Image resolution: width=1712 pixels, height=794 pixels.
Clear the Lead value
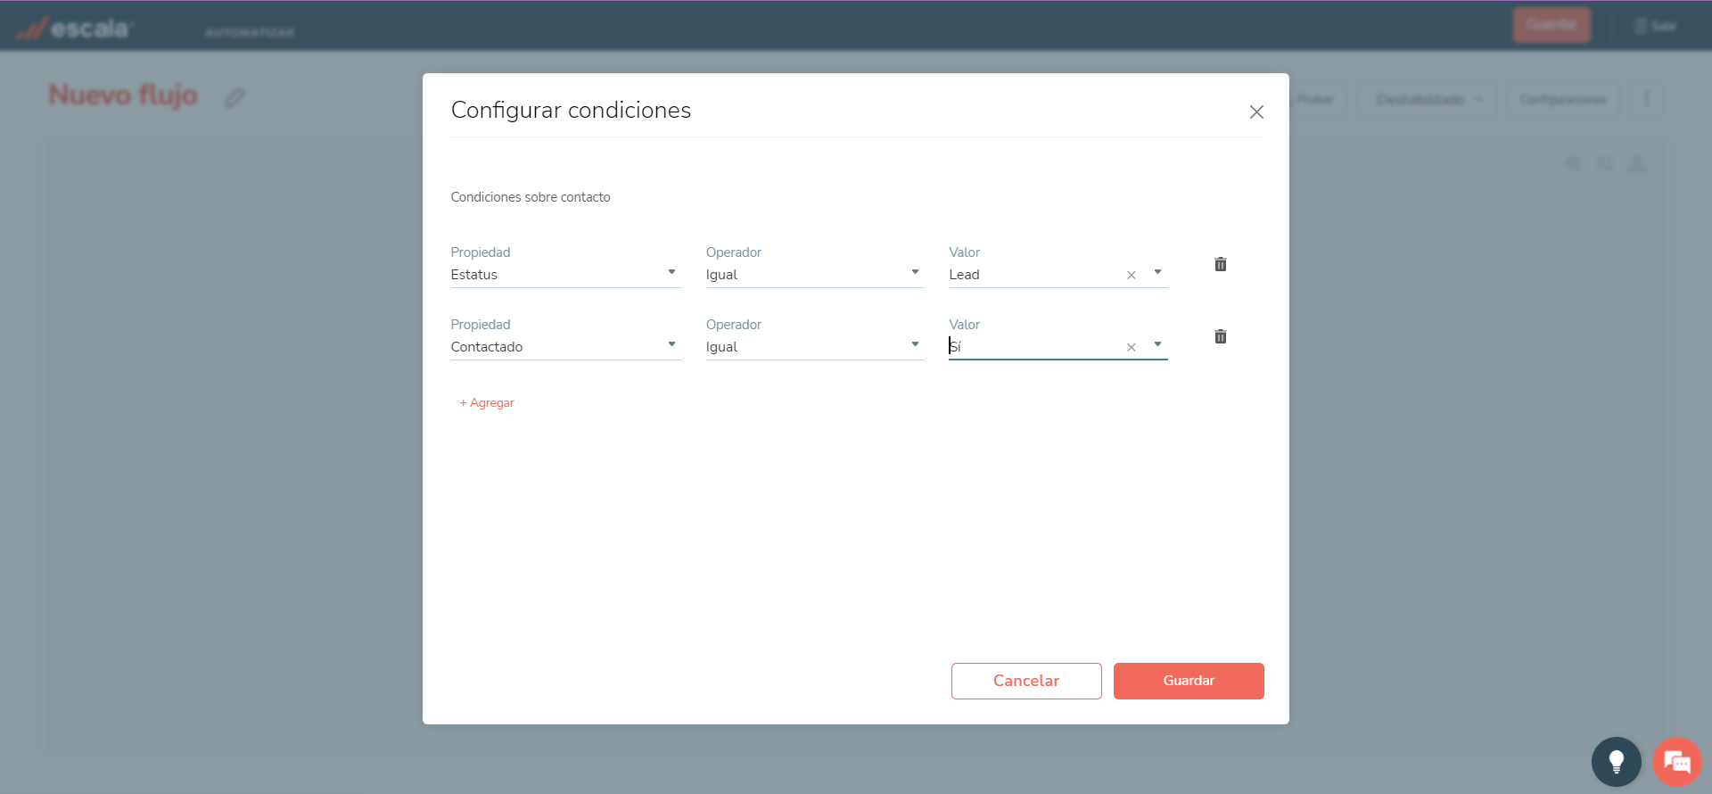[x=1131, y=276]
